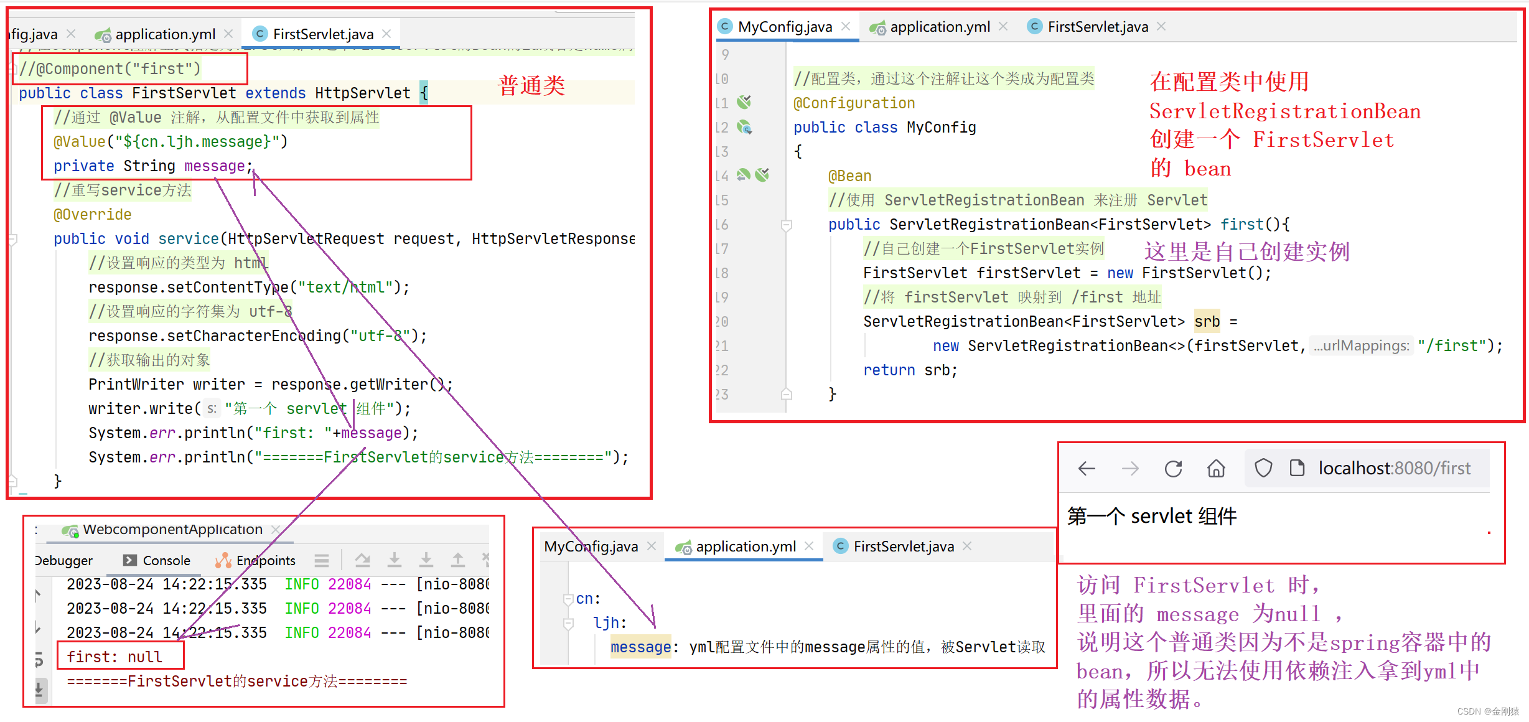Open the Endpoints tab
Image resolution: width=1529 pixels, height=722 pixels.
pos(255,561)
